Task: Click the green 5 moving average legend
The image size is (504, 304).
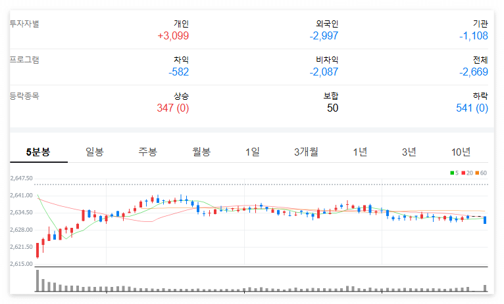Action: [454, 173]
